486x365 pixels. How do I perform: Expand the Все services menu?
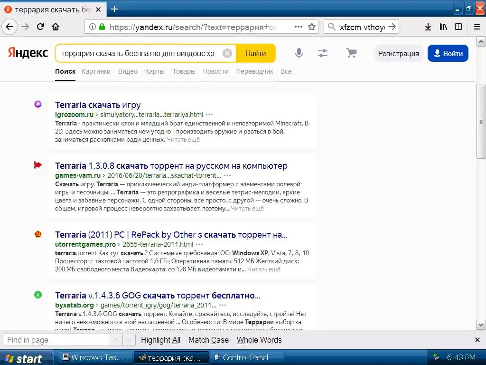tap(286, 71)
